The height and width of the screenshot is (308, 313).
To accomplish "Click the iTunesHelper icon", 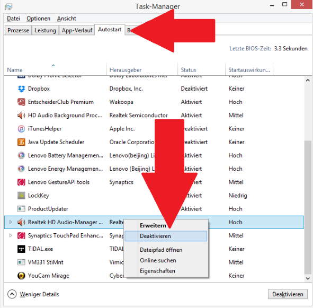I will [21, 129].
